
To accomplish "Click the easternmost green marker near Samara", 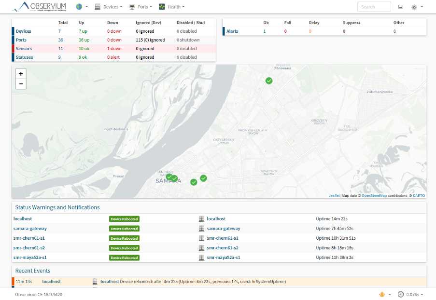I will coord(204,178).
